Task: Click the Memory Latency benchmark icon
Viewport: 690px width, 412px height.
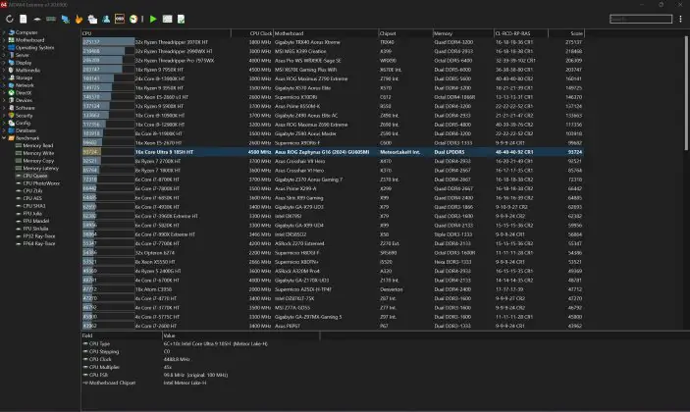Action: click(19, 168)
